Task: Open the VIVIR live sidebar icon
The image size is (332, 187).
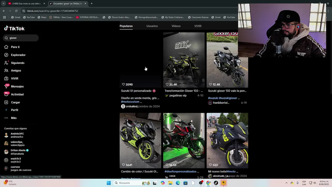Action: (x=6, y=78)
